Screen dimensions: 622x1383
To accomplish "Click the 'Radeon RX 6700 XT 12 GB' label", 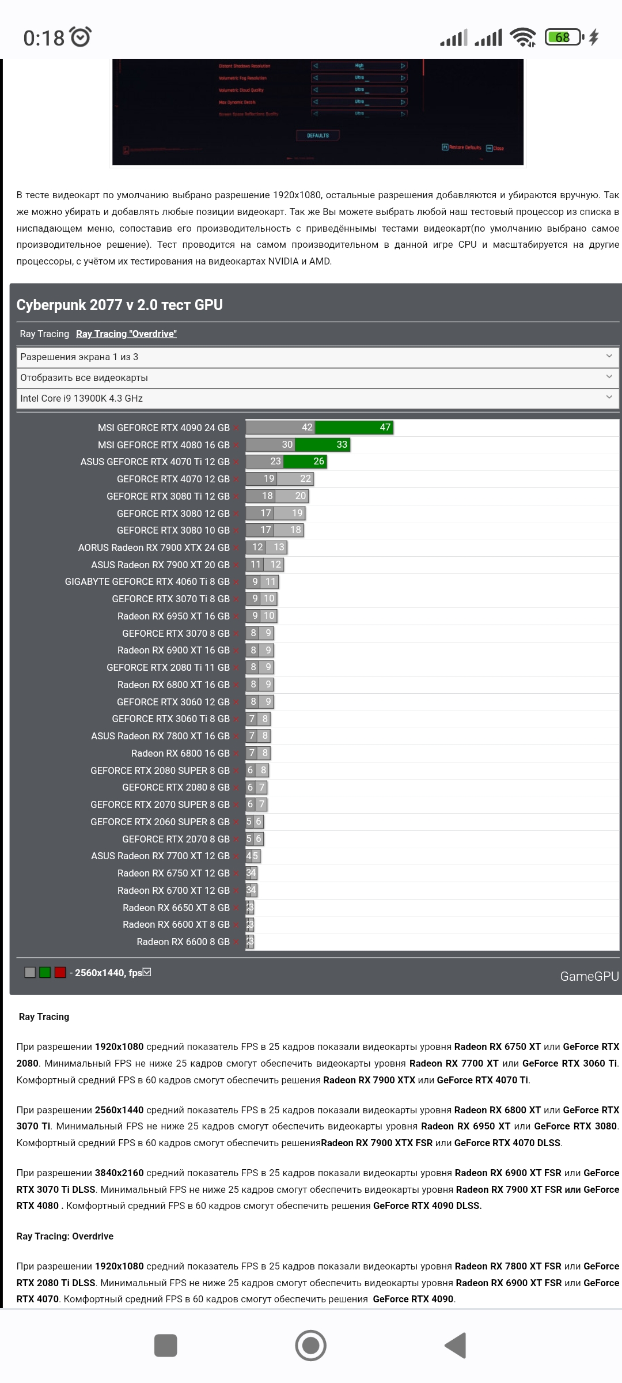I will (x=173, y=891).
